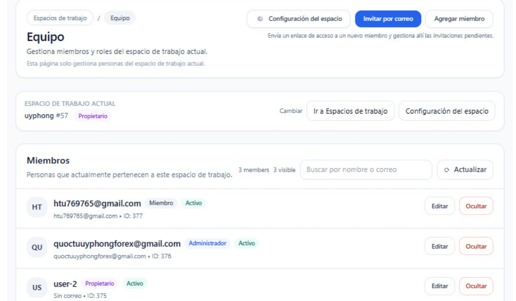Click the Propietario badge beside user-2
Image resolution: width=516 pixels, height=301 pixels.
click(x=100, y=283)
